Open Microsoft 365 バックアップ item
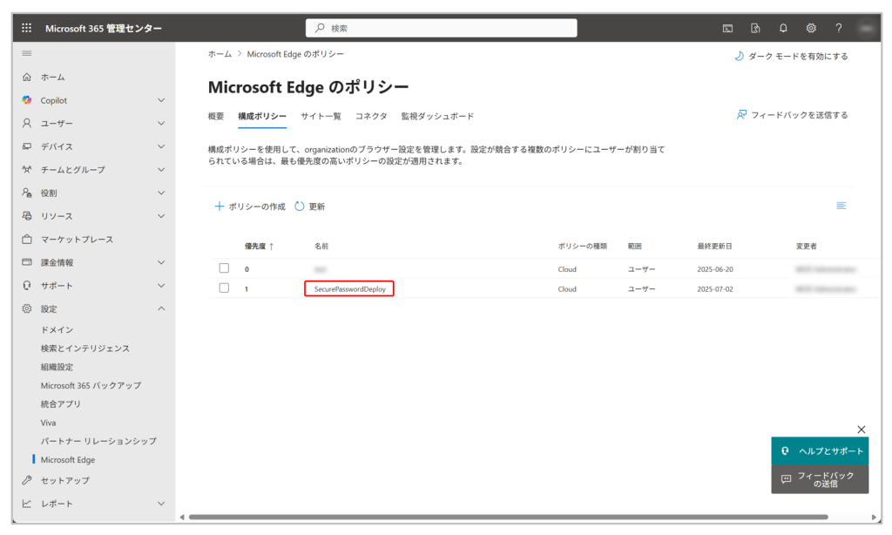The width and height of the screenshot is (892, 535). 91,385
